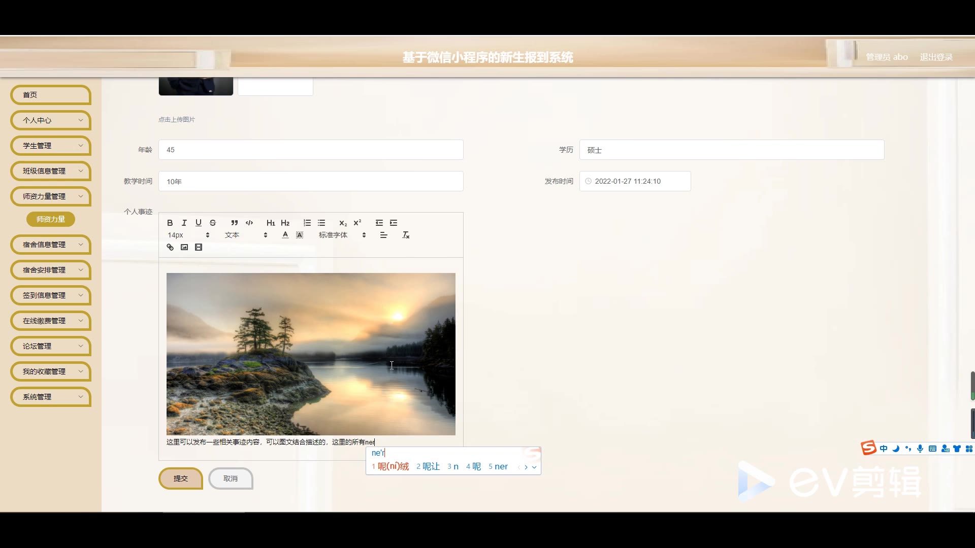The image size is (975, 548).
Task: Open the text color picker
Action: click(285, 235)
